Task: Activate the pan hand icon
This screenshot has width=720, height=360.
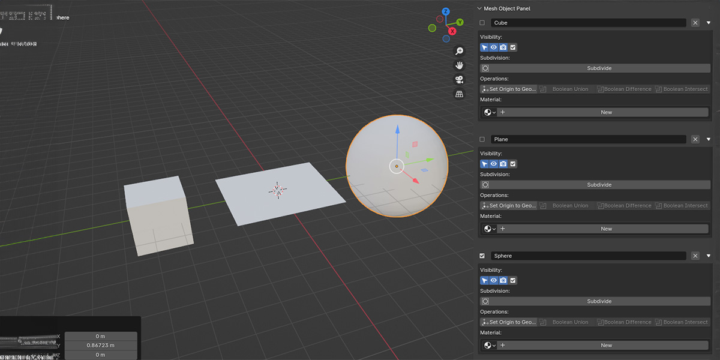Action: (x=459, y=65)
